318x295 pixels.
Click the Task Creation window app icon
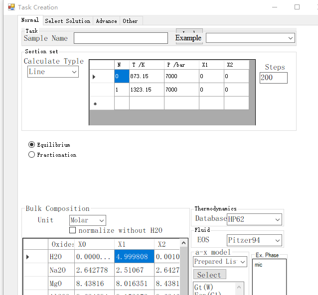click(x=11, y=7)
